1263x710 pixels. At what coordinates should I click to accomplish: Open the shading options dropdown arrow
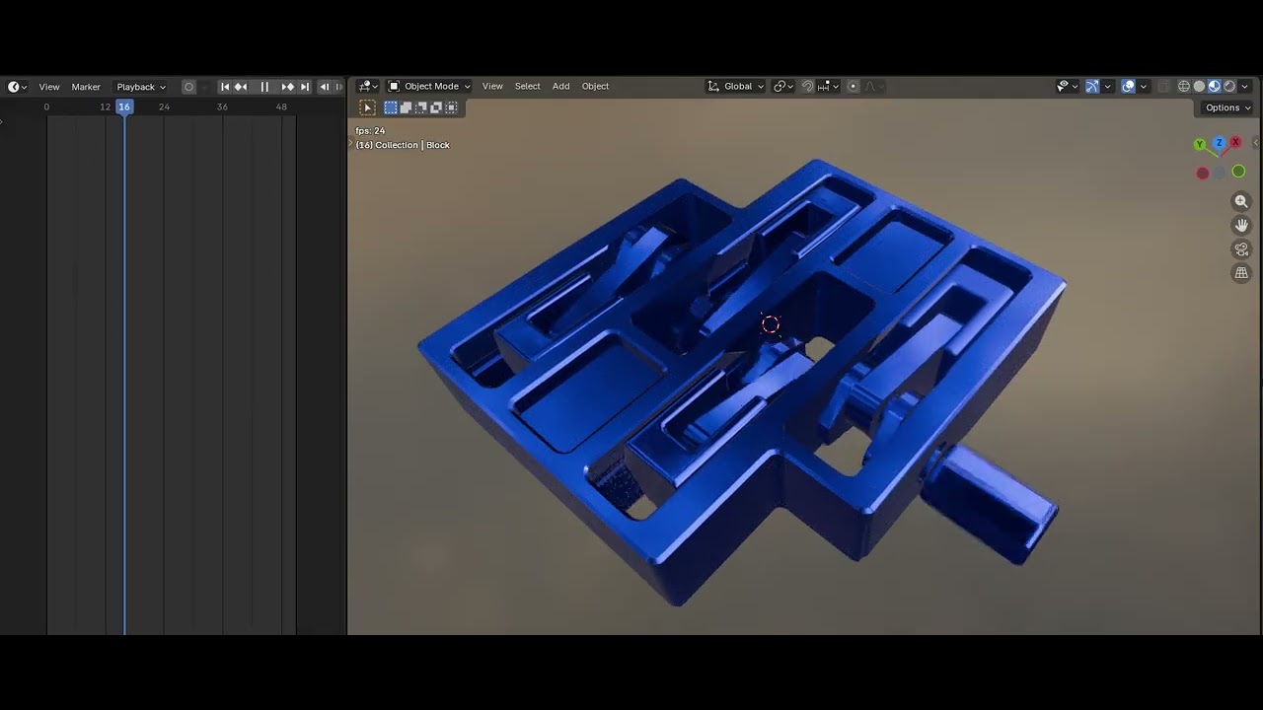(x=1245, y=86)
